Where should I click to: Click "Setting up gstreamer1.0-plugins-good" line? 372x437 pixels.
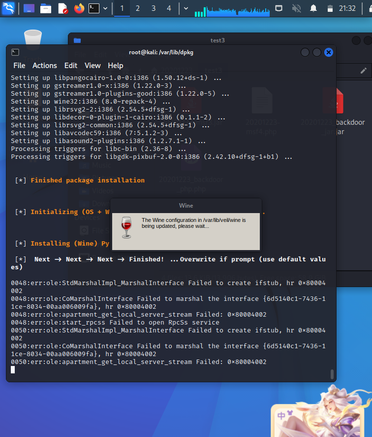tap(120, 93)
